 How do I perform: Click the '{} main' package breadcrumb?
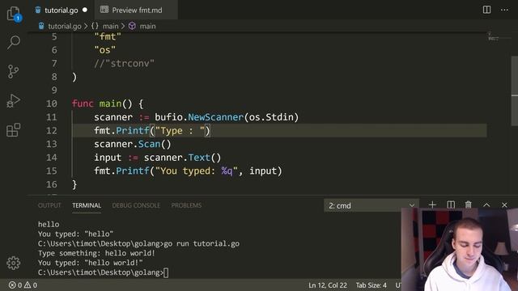point(104,26)
